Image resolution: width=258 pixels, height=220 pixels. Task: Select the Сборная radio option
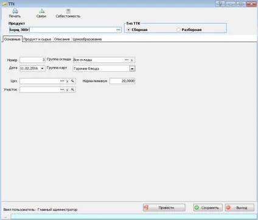click(x=128, y=30)
